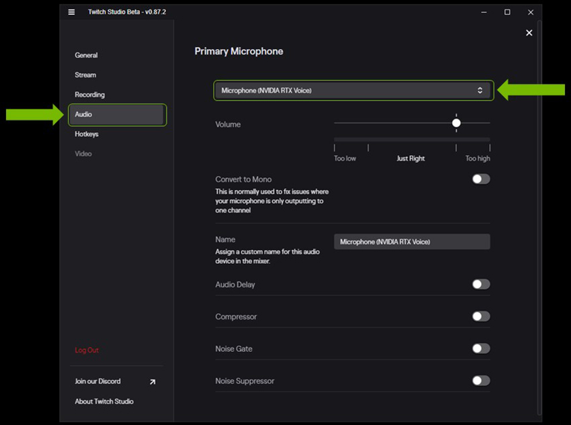Open the Stream settings section
Viewport: 571px width, 425px height.
pos(85,75)
